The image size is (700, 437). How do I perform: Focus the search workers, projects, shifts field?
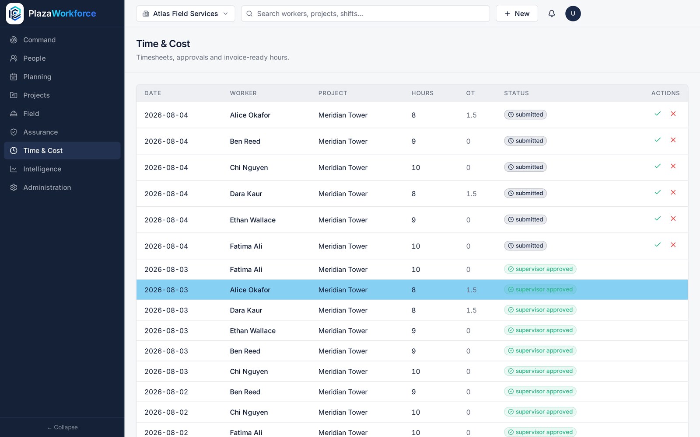pyautogui.click(x=365, y=14)
